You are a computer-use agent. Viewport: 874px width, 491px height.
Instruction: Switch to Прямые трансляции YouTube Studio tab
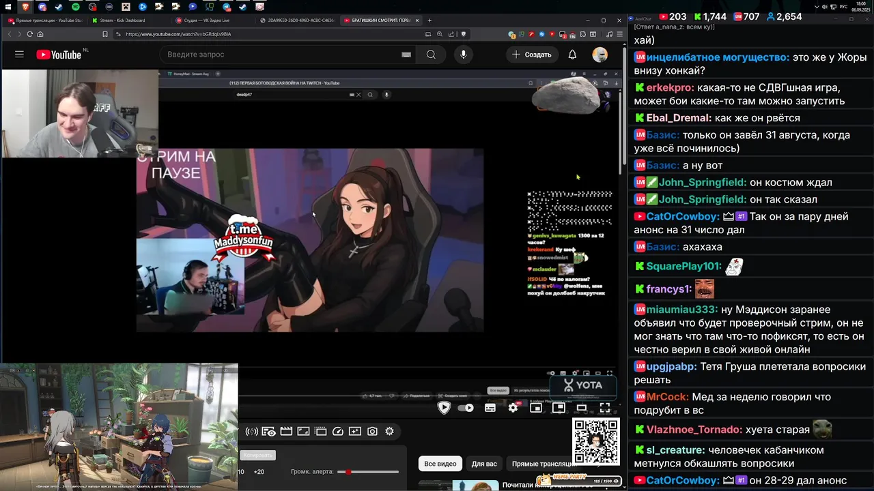coord(45,20)
